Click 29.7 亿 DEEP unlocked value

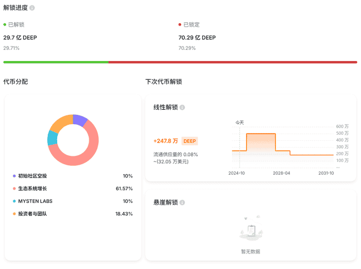20,38
